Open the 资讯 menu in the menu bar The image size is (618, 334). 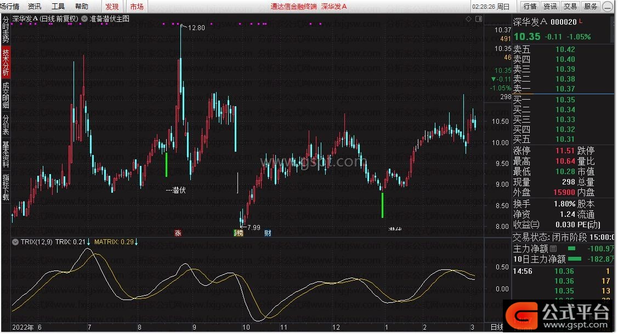pos(35,6)
